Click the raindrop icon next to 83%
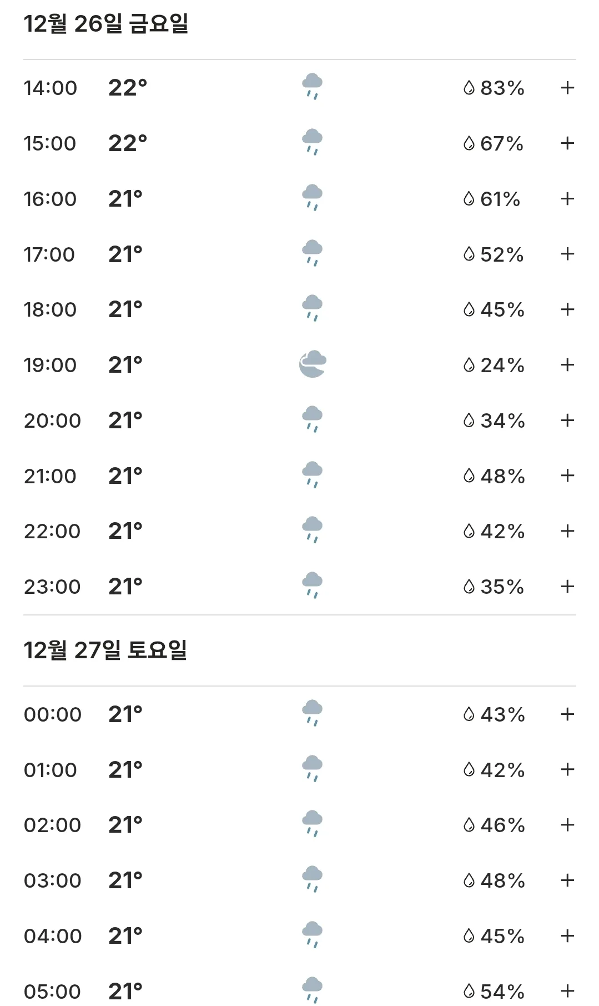This screenshot has width=599, height=1006. pyautogui.click(x=469, y=88)
